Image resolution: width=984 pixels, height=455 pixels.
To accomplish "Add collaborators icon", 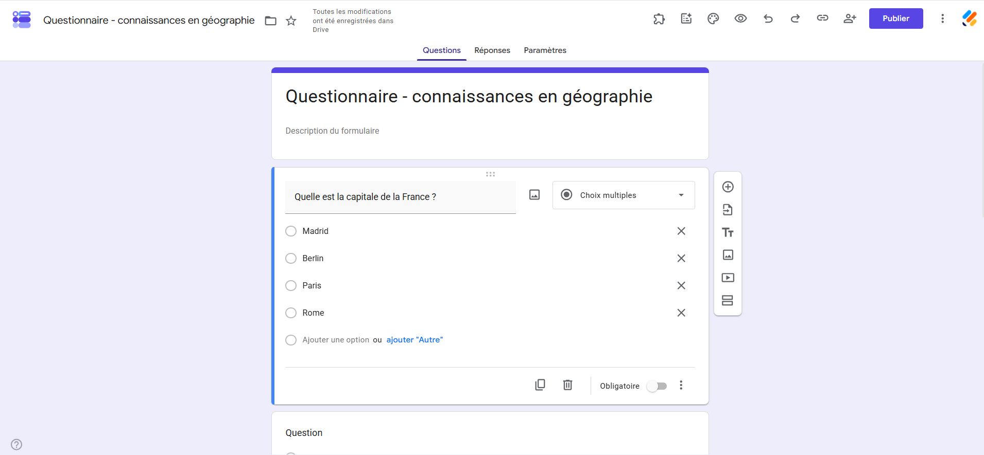I will tap(850, 19).
